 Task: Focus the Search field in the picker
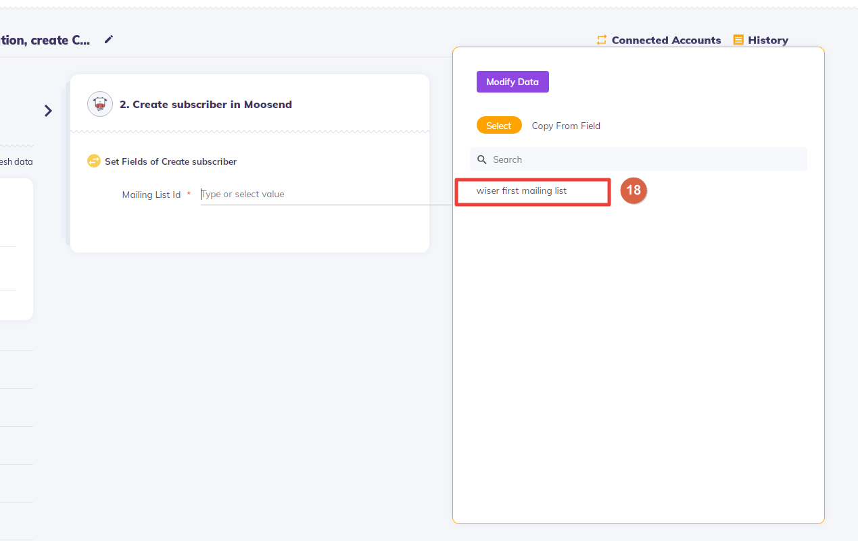coord(638,159)
